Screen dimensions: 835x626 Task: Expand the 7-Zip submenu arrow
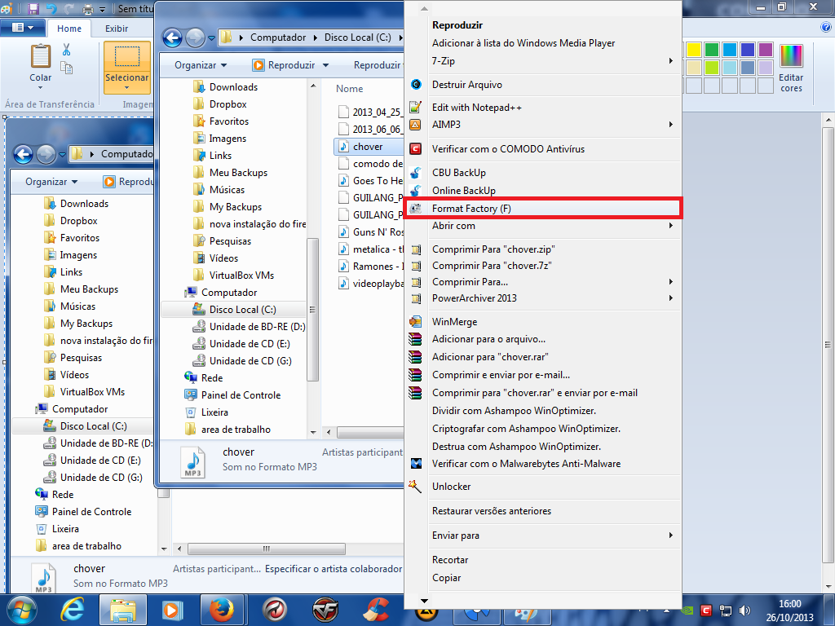click(x=670, y=61)
